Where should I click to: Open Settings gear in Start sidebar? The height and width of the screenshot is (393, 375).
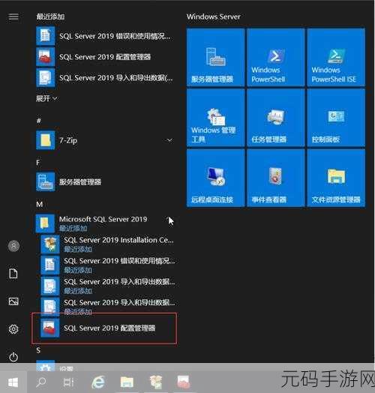click(13, 329)
